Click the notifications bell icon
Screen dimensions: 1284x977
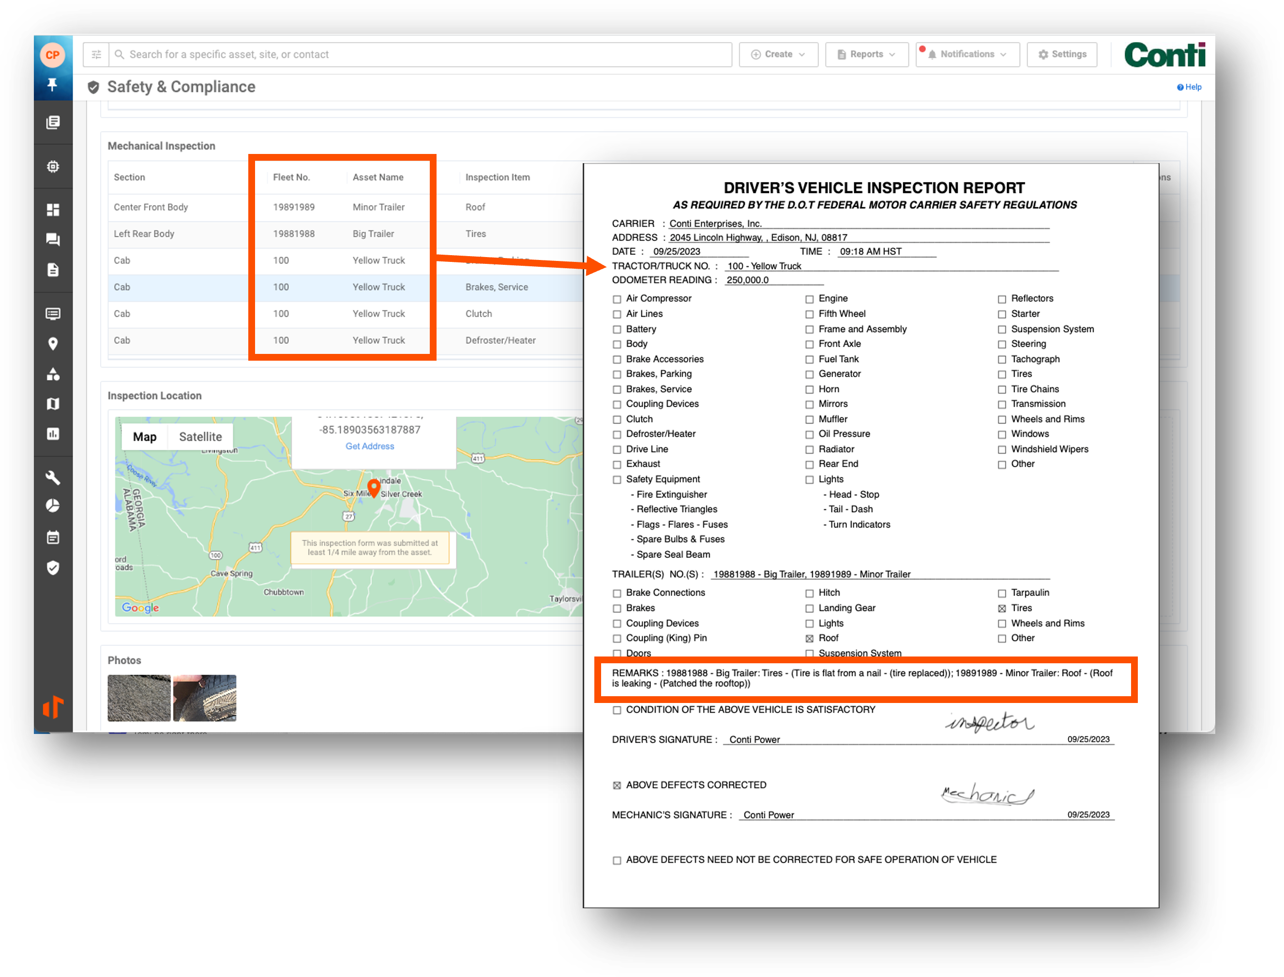[x=932, y=55]
